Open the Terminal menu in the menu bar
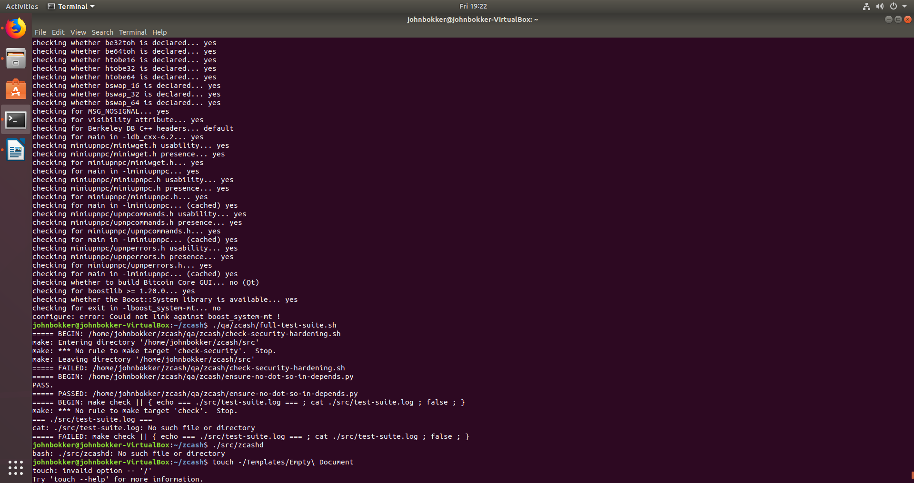Image resolution: width=914 pixels, height=483 pixels. tap(133, 32)
